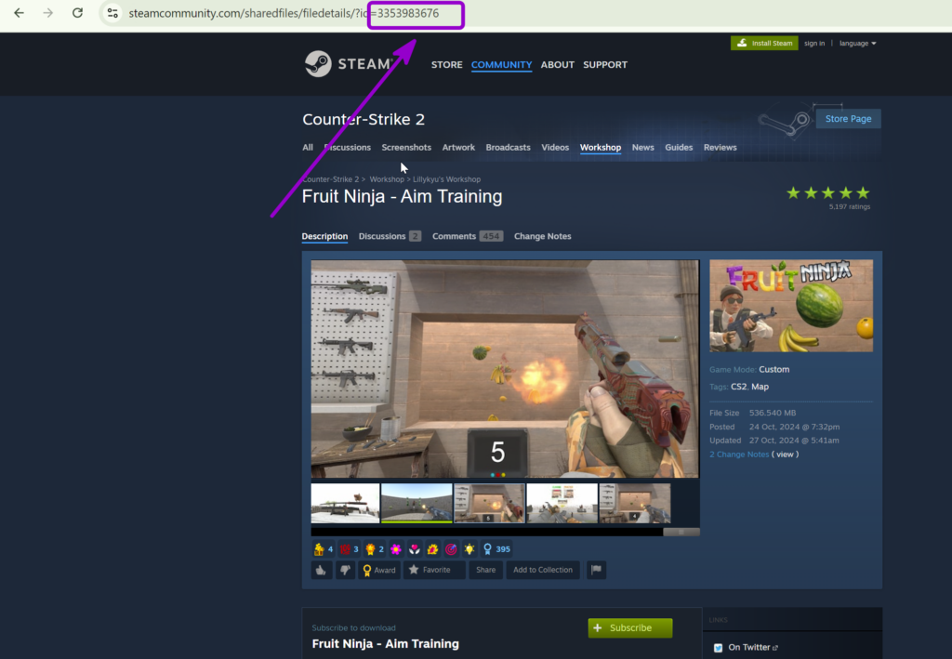This screenshot has height=659, width=952.
Task: Open the Videos hub tab
Action: tap(555, 148)
